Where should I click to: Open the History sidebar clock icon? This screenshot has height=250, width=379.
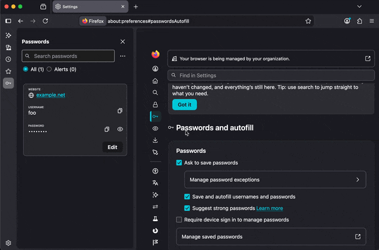click(x=8, y=59)
